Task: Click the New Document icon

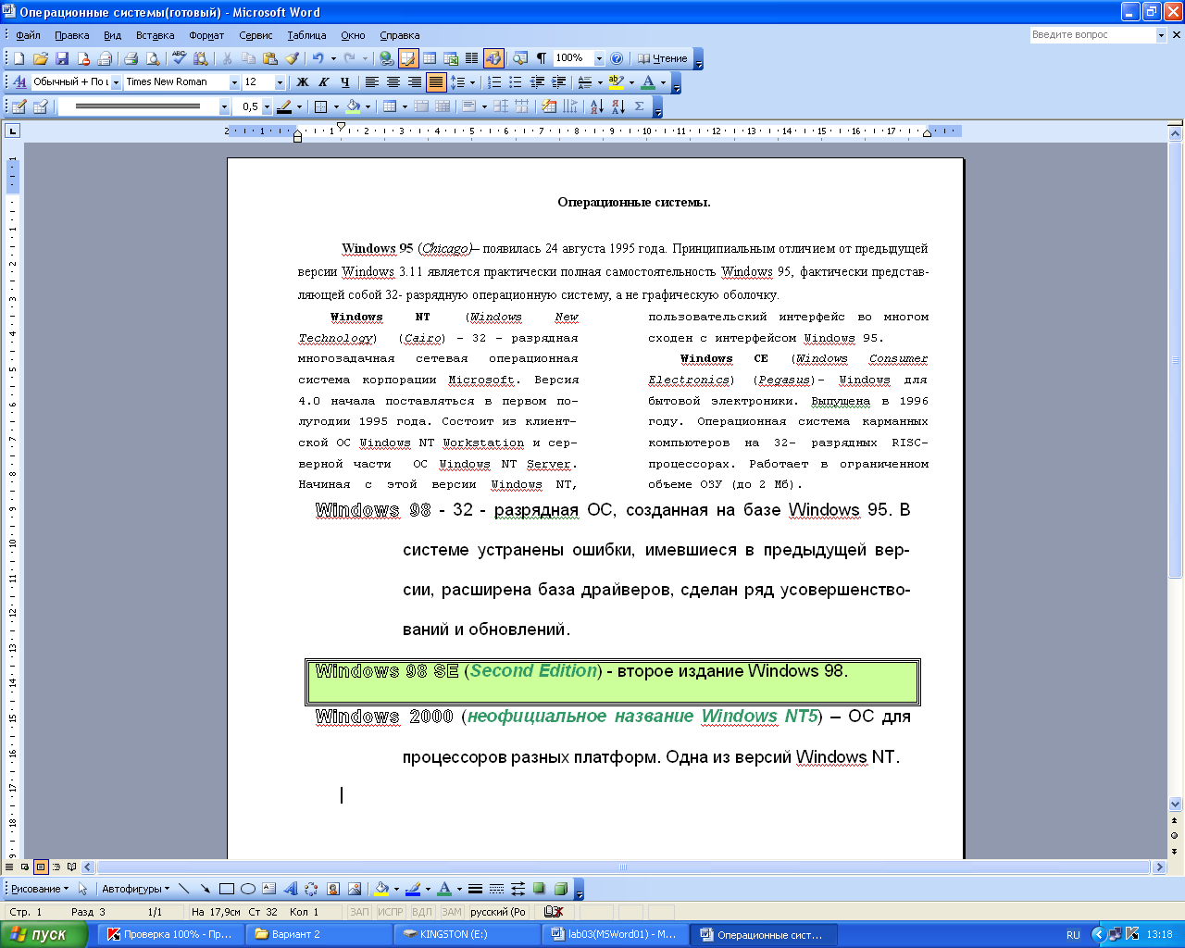Action: (x=19, y=58)
